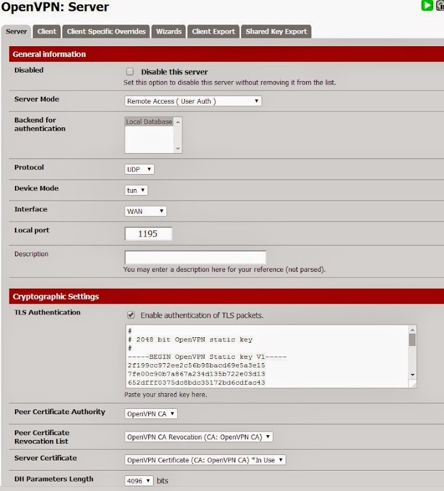Click the Description text field

pyautogui.click(x=196, y=258)
